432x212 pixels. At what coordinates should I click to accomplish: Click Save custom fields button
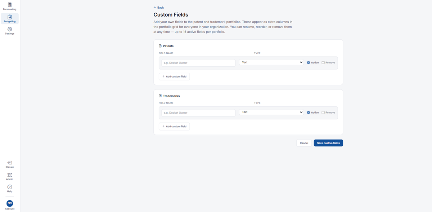pyautogui.click(x=328, y=143)
